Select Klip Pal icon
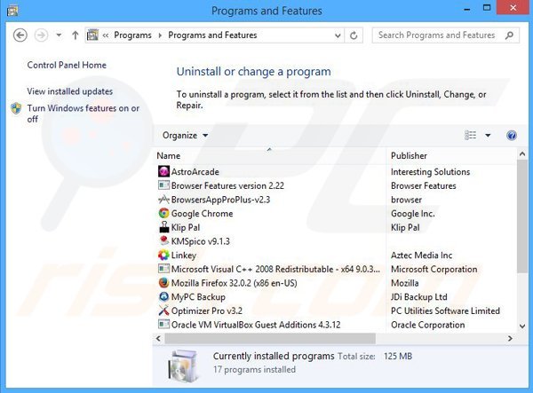Screen dimensions: 533x393 [x=163, y=227]
